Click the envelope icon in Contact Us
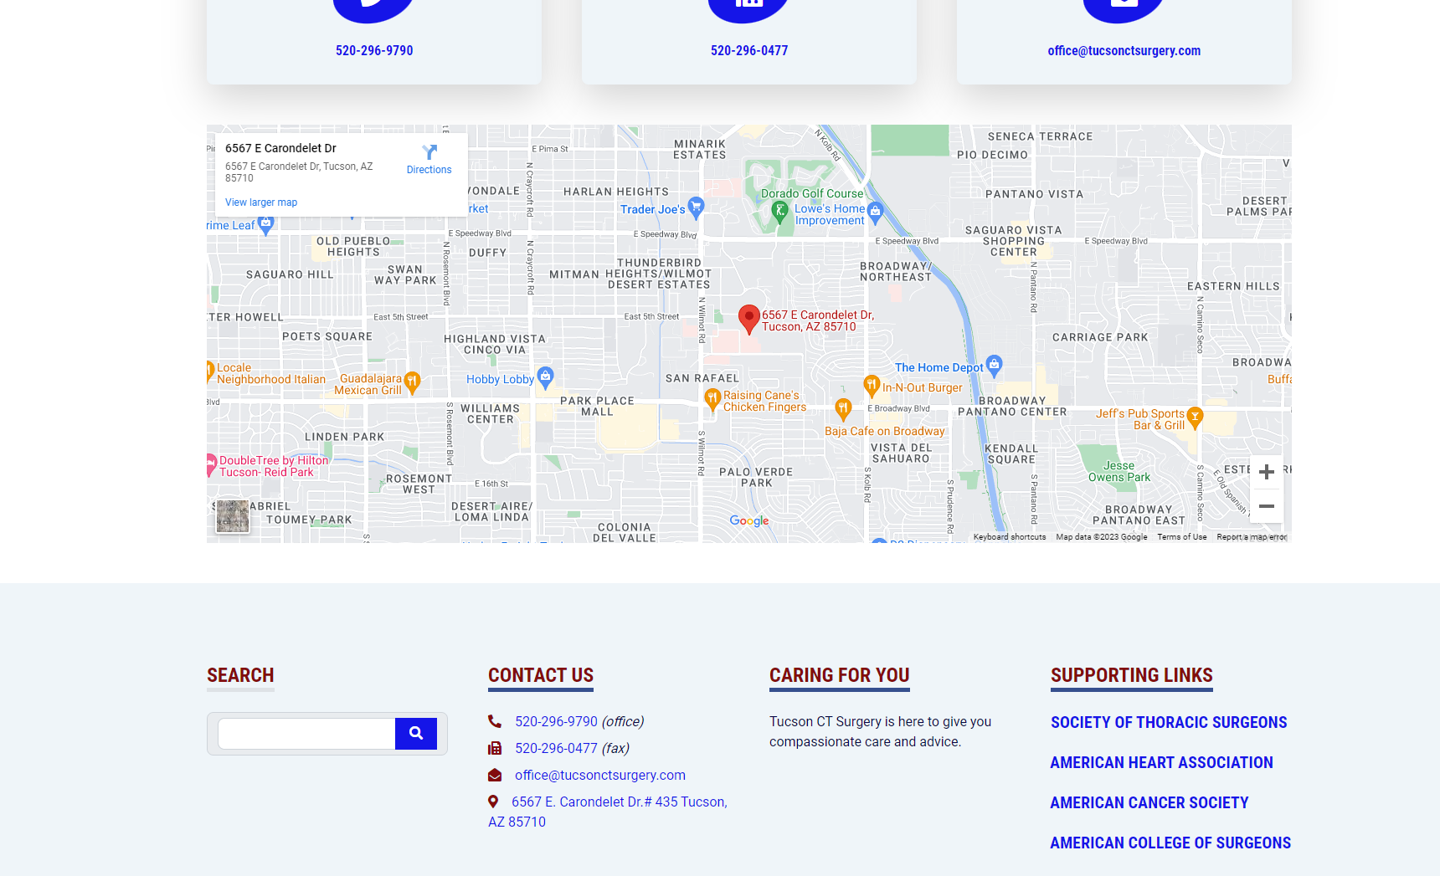Image resolution: width=1440 pixels, height=876 pixels. pyautogui.click(x=495, y=775)
